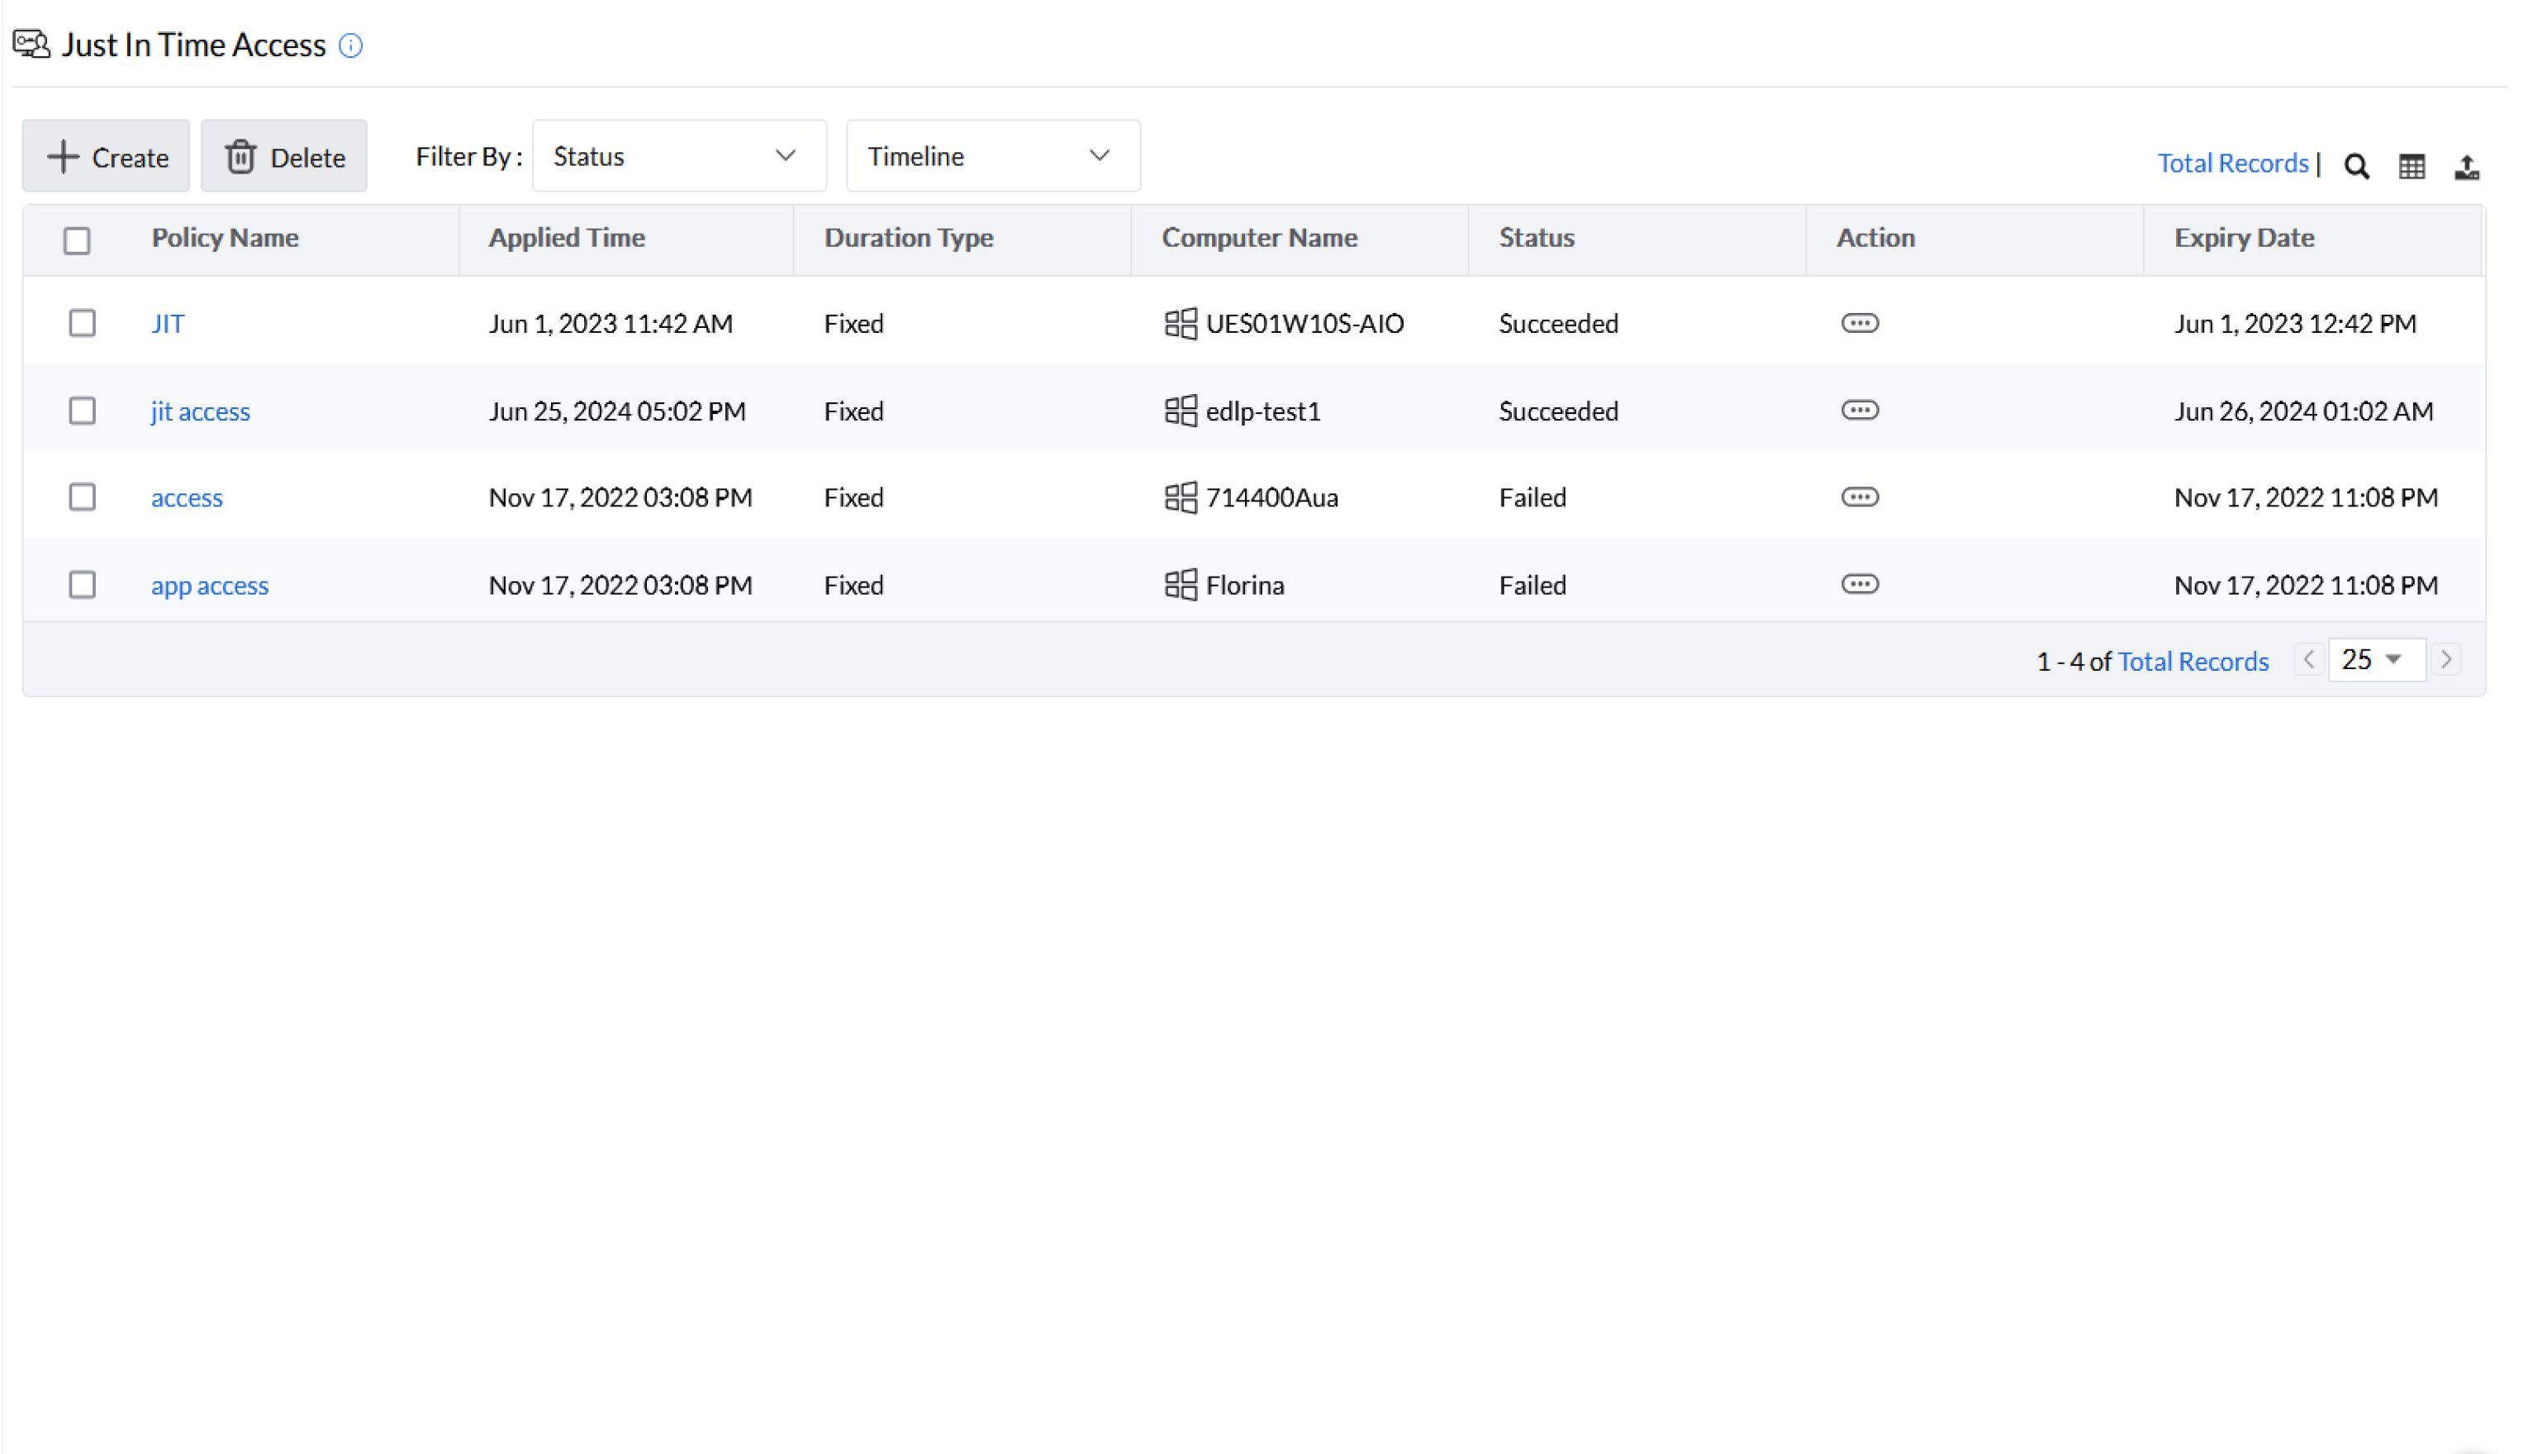Screen dimensions: 2523x1454
Task: Click computer name UES01W10S-AIO
Action: tap(1304, 324)
